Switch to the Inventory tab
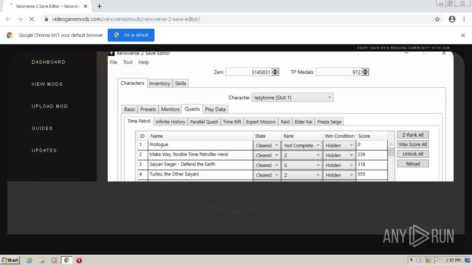This screenshot has width=472, height=265. coord(160,84)
